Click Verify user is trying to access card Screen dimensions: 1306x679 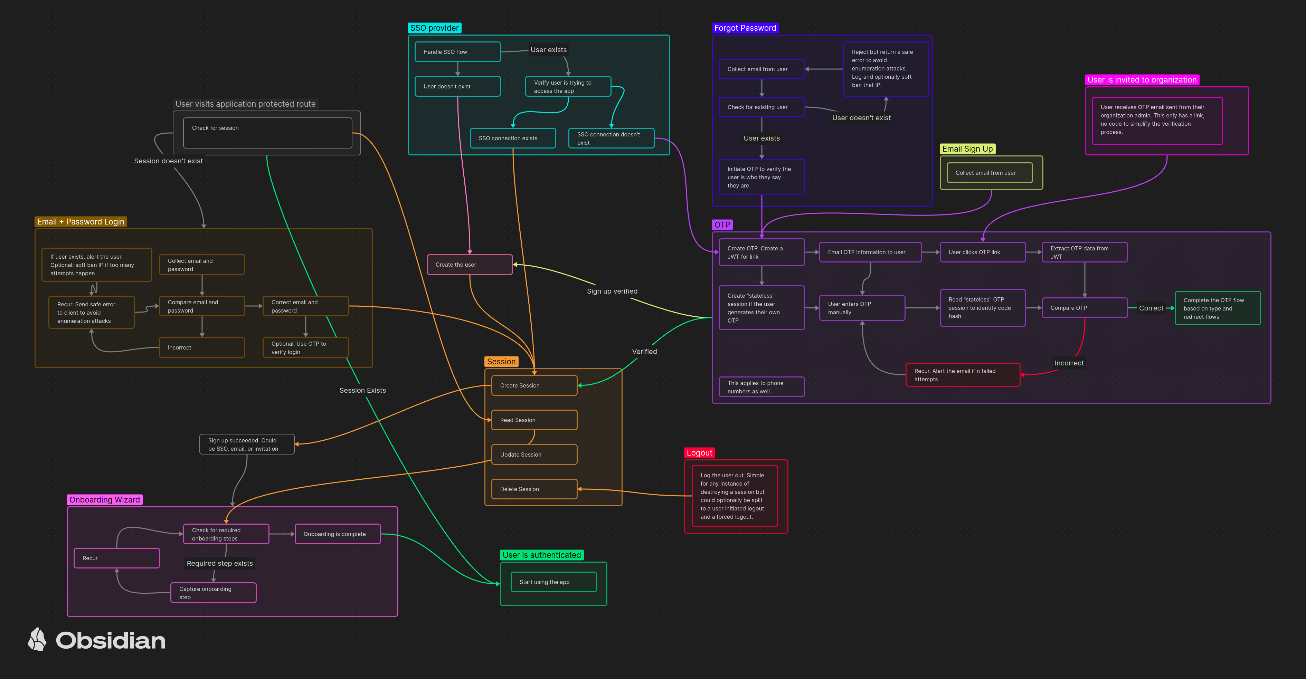[x=568, y=86]
